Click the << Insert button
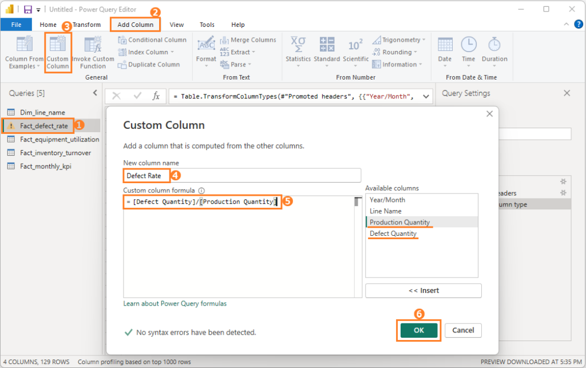This screenshot has width=586, height=368. [x=423, y=290]
